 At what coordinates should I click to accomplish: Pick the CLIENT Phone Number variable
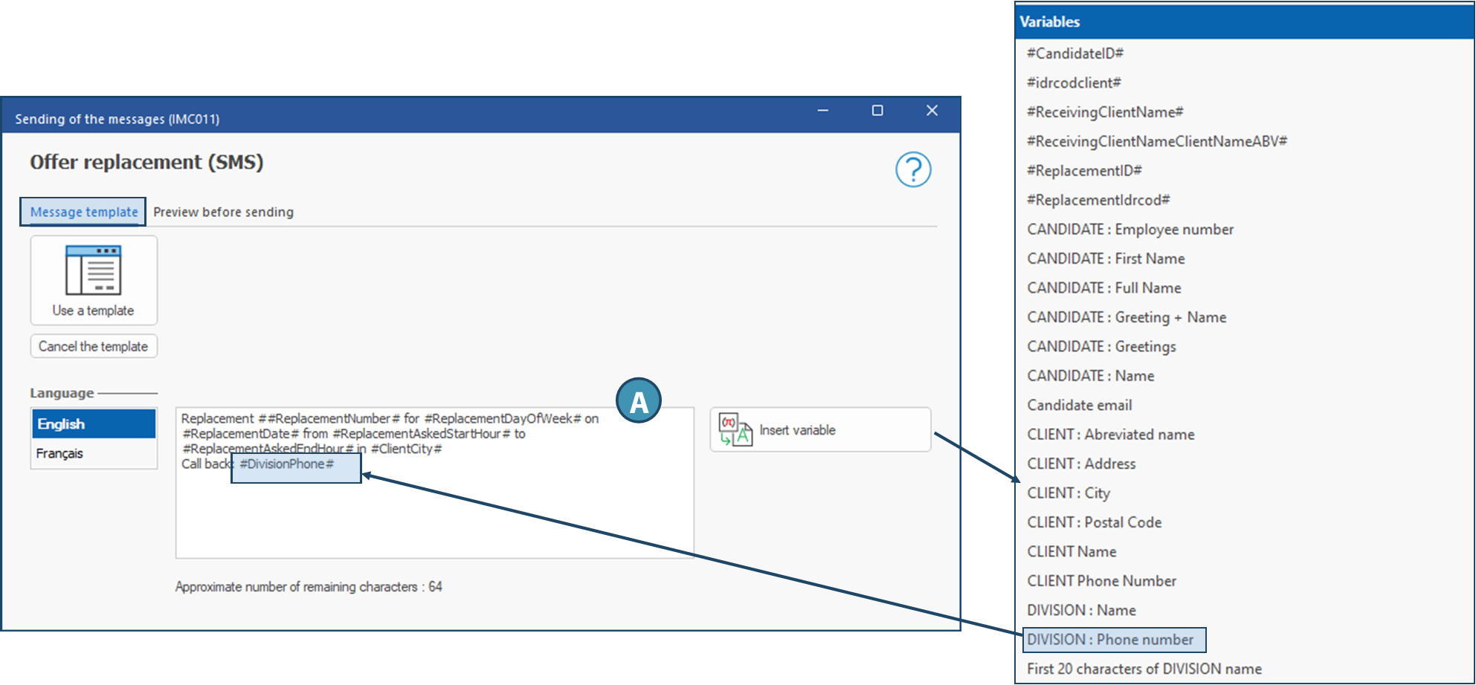(1102, 581)
